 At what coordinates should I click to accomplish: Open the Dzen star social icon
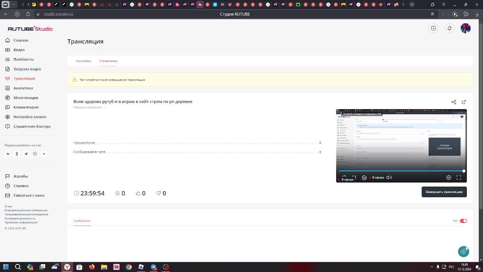pos(44,154)
